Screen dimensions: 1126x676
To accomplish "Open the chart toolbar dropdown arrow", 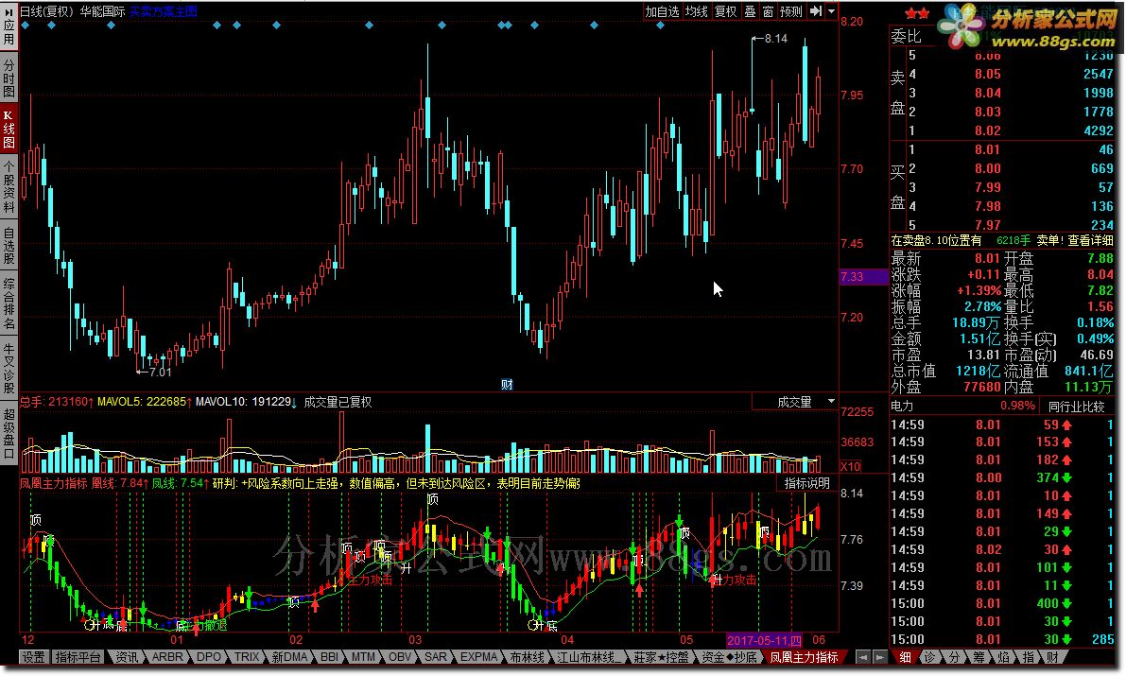I will point(832,11).
